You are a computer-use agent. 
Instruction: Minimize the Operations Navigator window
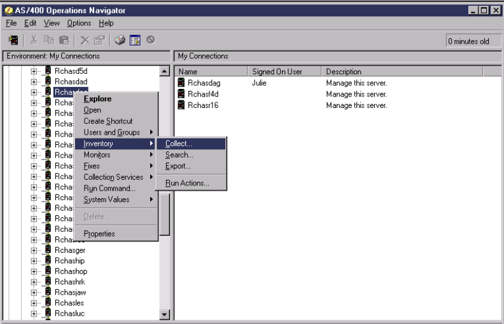coord(473,10)
